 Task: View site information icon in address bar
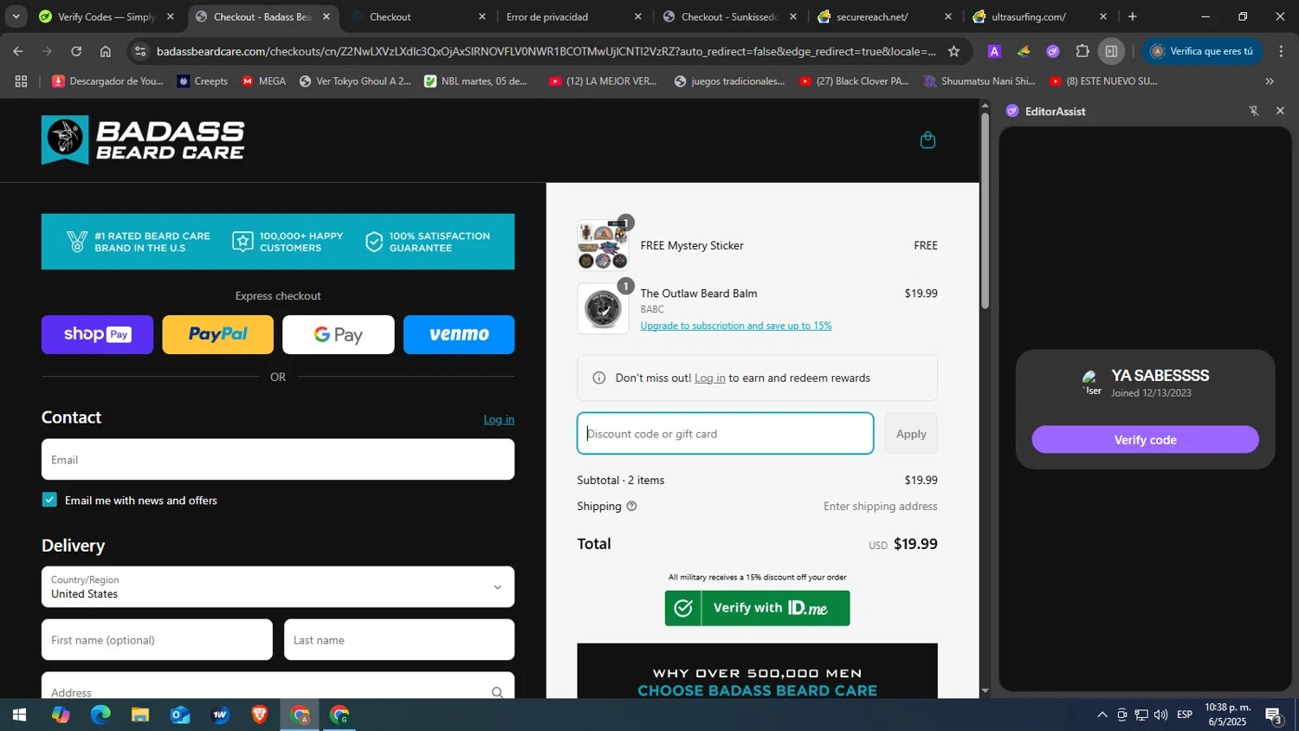coord(140,51)
